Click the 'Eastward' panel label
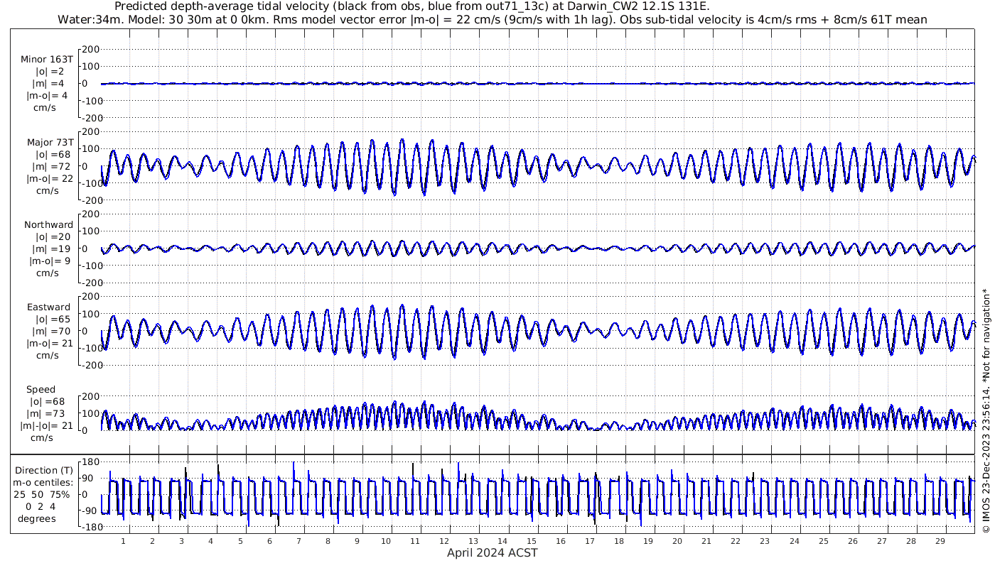Image resolution: width=995 pixels, height=568 pixels. 48,307
